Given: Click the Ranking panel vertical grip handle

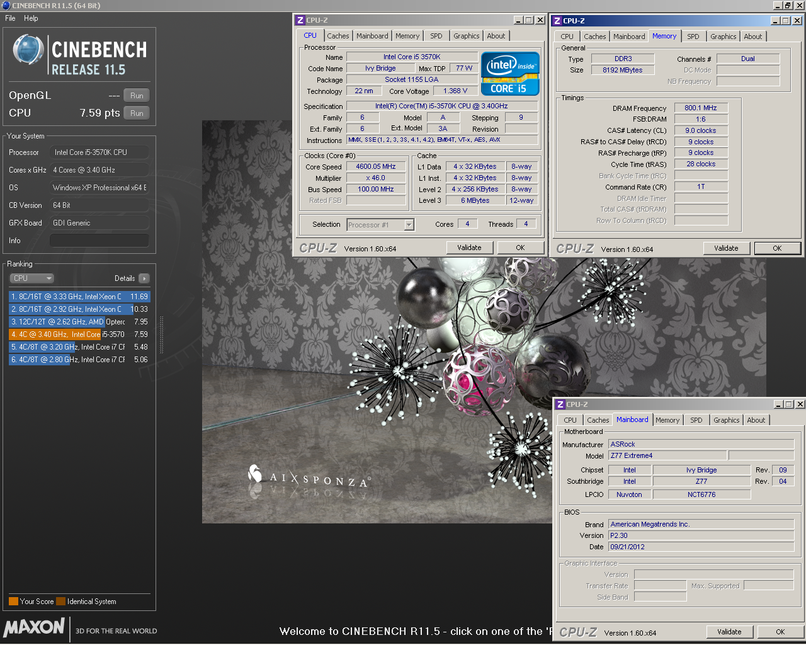Looking at the screenshot, I should tap(161, 334).
